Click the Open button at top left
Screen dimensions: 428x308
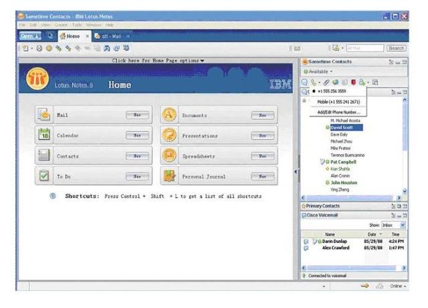point(30,35)
